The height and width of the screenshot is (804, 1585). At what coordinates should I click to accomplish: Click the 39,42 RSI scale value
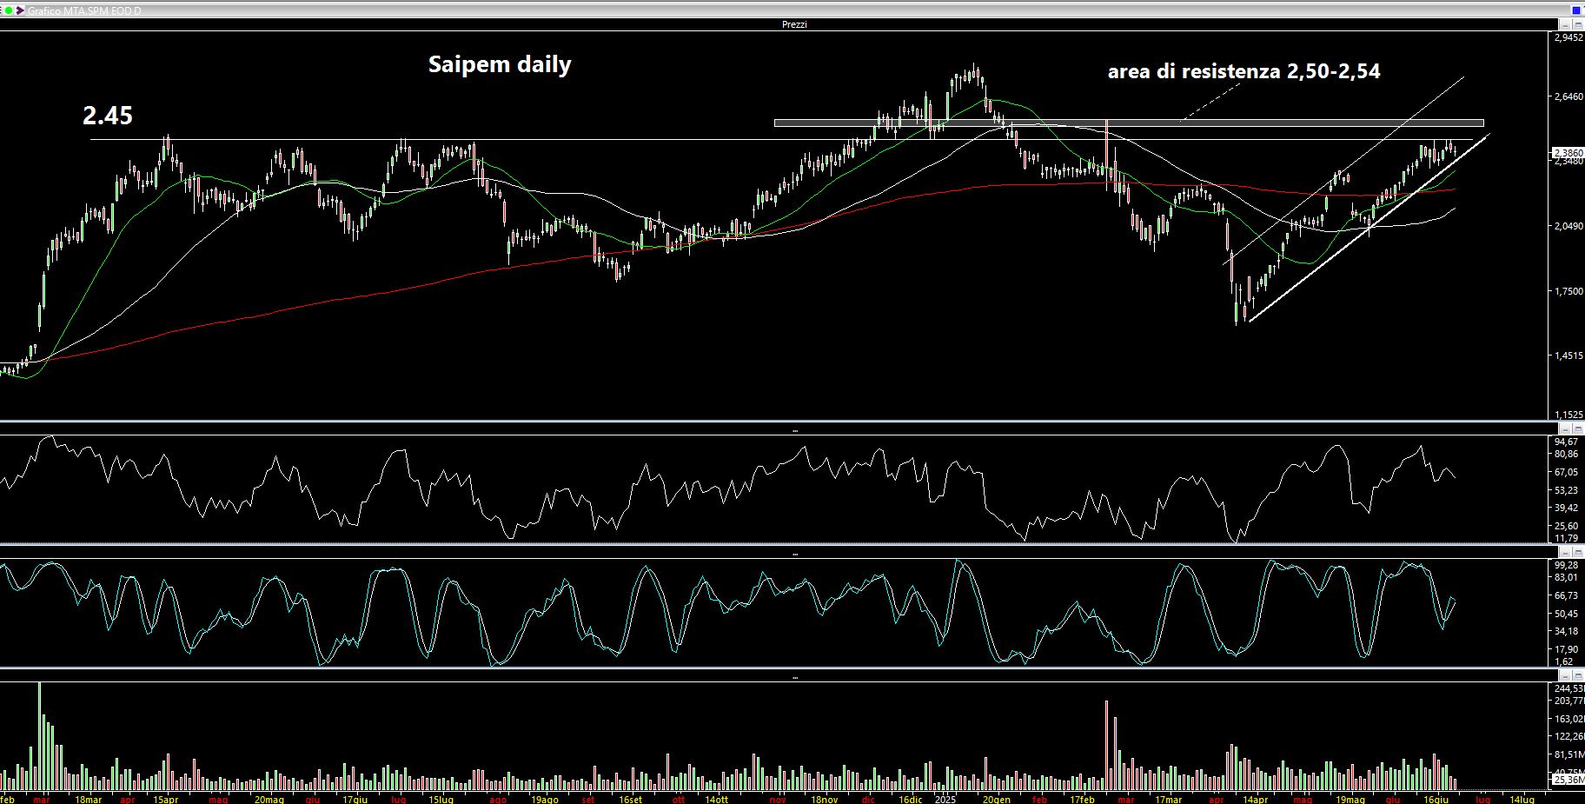(x=1566, y=508)
